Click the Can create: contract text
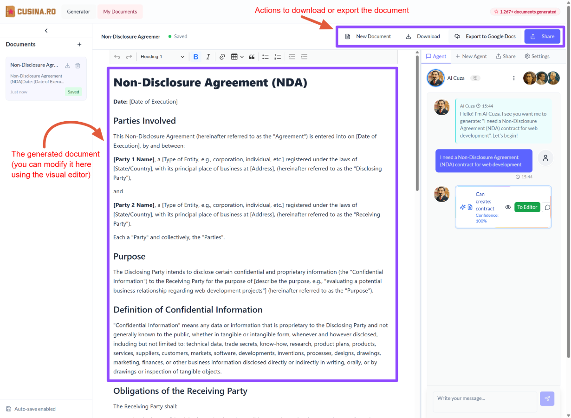This screenshot has width=571, height=418. click(x=485, y=202)
